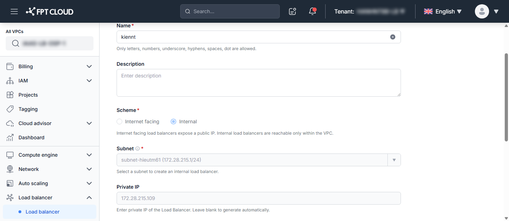Screen dimensions: 509x221
Task: Open the notifications bell
Action: point(312,11)
